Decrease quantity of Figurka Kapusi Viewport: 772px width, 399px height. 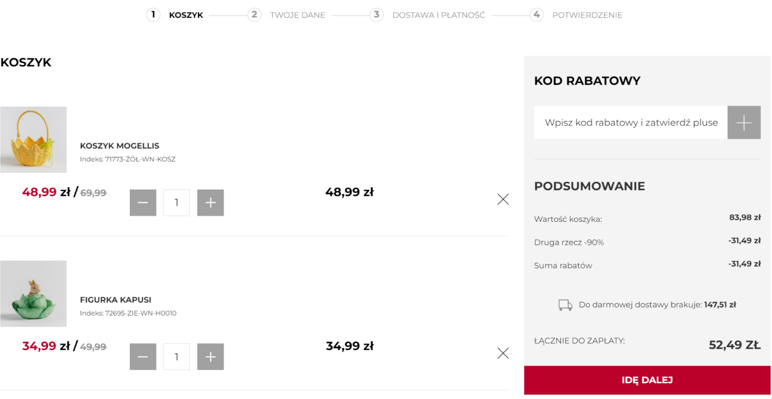[143, 357]
